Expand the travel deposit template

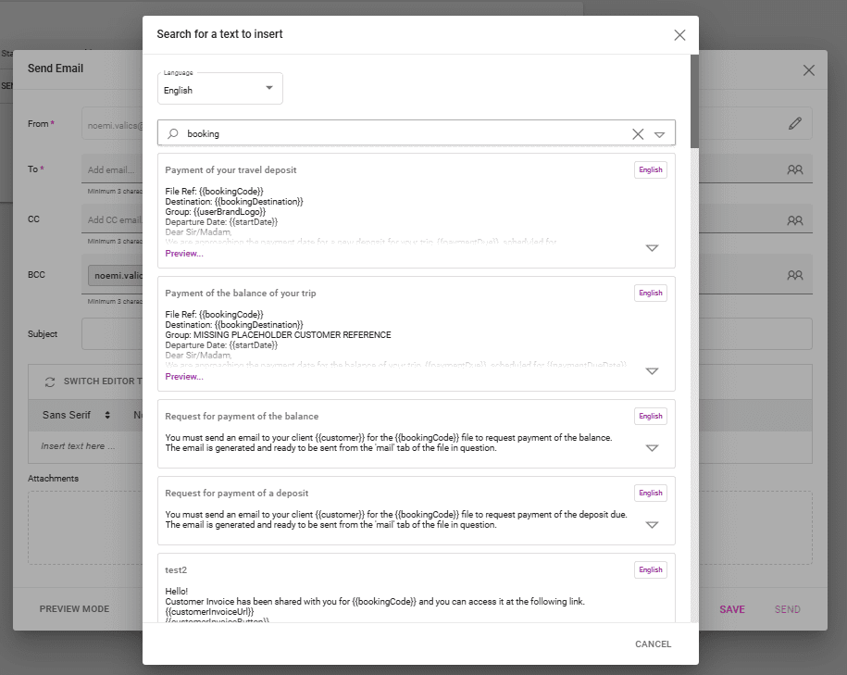[652, 248]
